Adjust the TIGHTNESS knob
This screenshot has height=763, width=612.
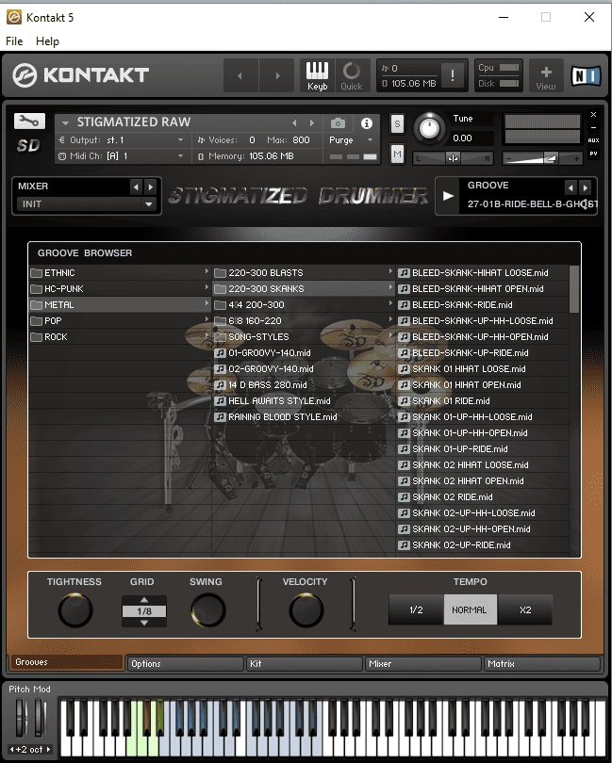coord(75,610)
